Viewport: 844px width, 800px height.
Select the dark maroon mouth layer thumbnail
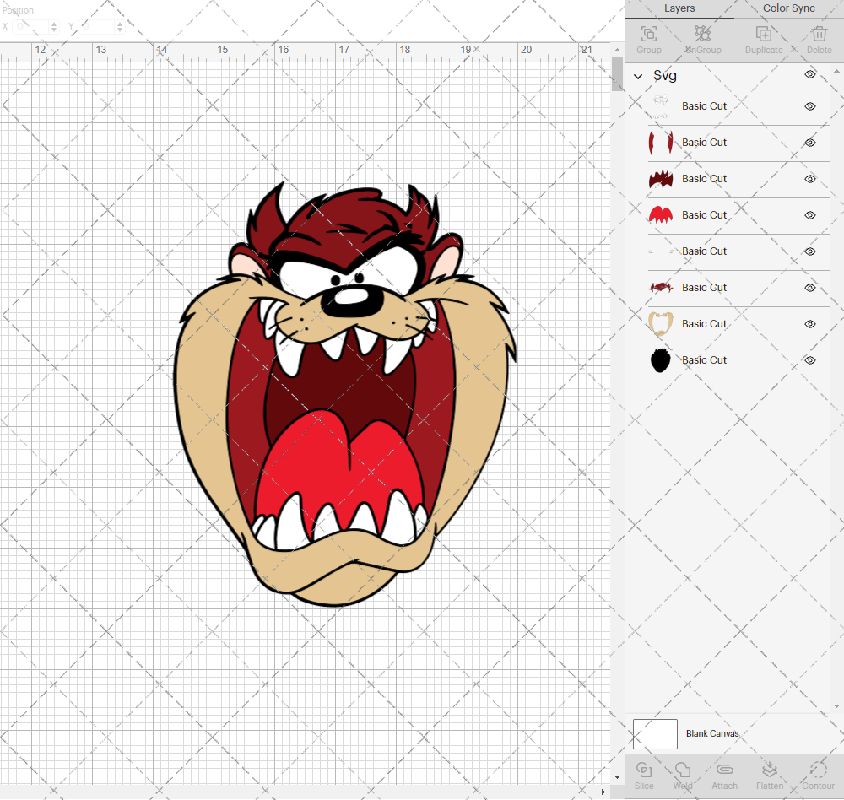pos(661,179)
